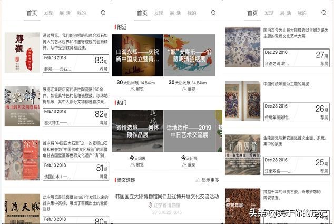Open the 26期 荐展 entry for 传统年画
Image resolution: width=334 pixels, height=224 pixels.
click(296, 111)
